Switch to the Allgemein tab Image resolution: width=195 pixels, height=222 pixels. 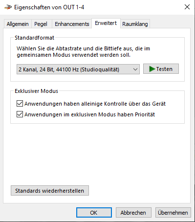[18, 24]
